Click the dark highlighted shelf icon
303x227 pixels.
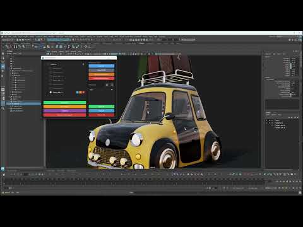[69, 47]
